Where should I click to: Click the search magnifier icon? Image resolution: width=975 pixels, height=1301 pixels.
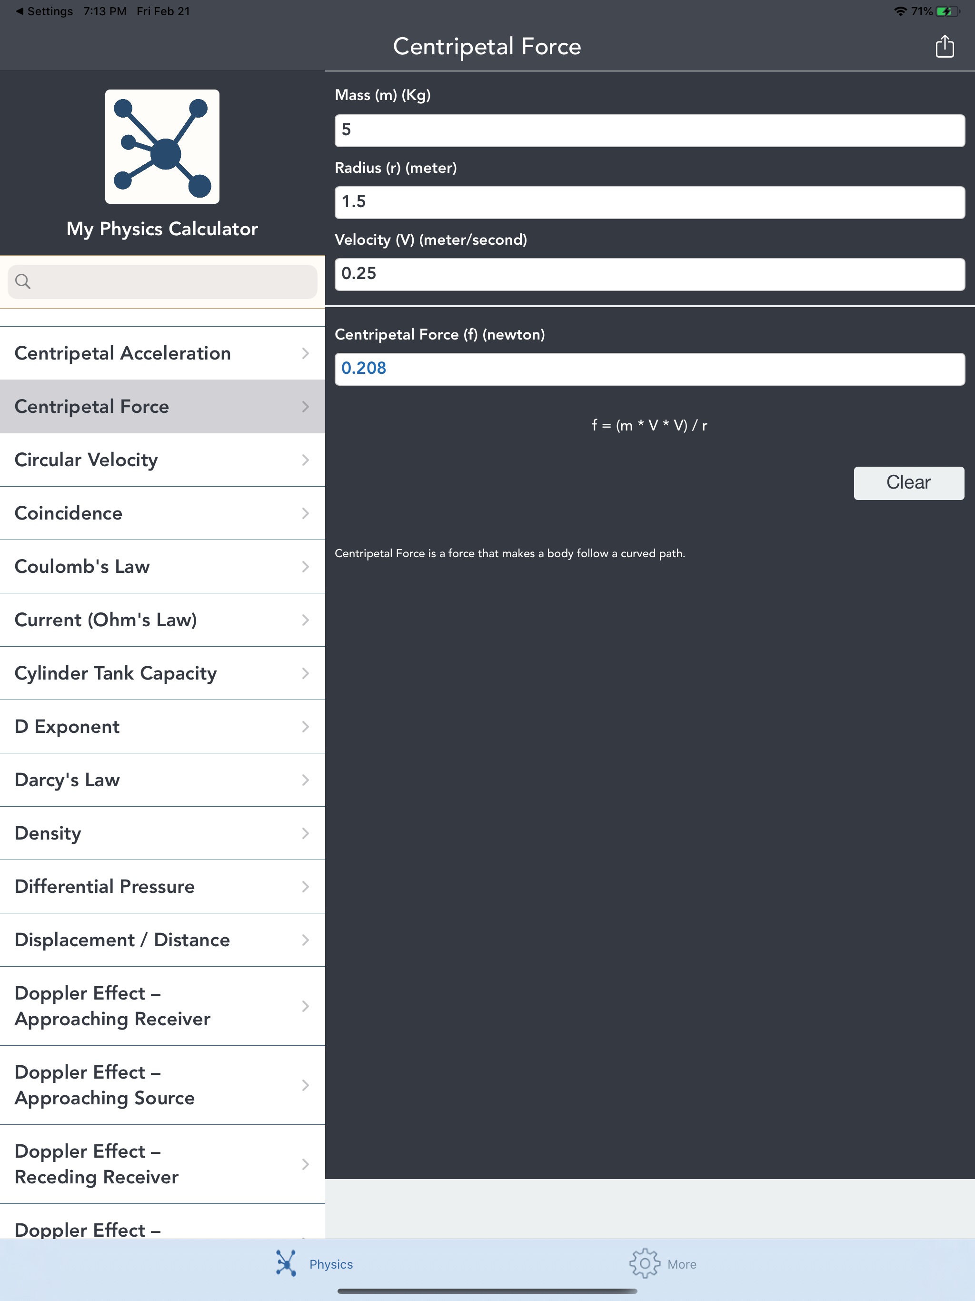tap(23, 281)
